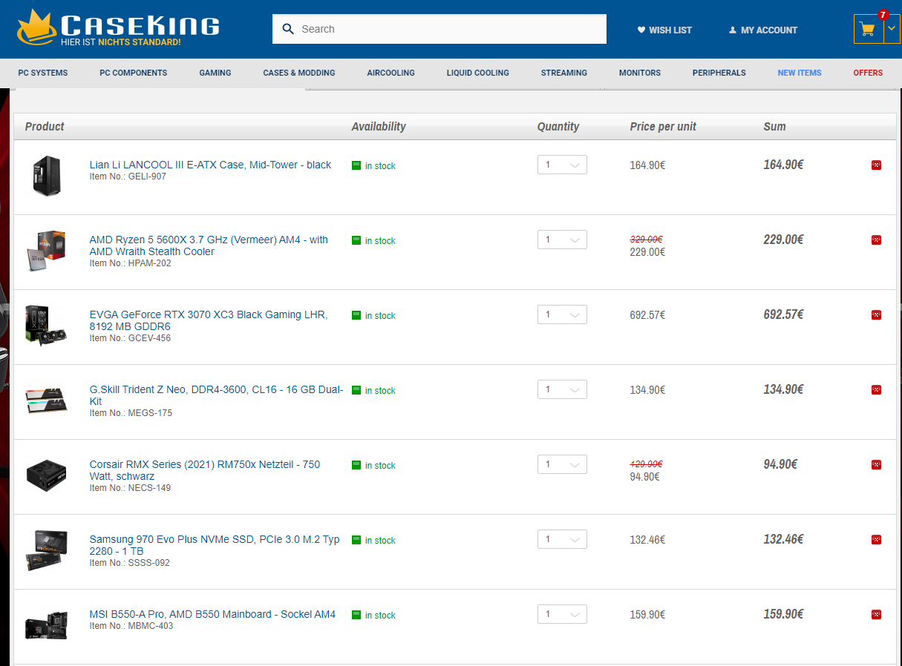
Task: Open the Liquid Cooling menu
Action: click(x=478, y=73)
